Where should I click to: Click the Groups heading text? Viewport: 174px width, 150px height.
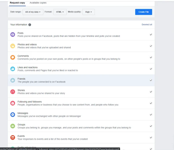(x=21, y=125)
